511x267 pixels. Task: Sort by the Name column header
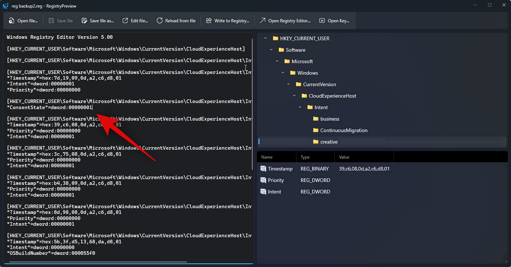(x=267, y=157)
